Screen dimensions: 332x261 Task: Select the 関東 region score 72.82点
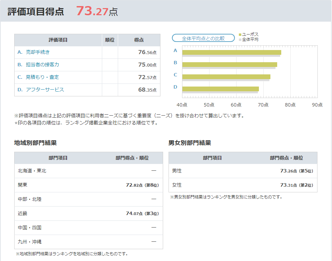(x=142, y=185)
